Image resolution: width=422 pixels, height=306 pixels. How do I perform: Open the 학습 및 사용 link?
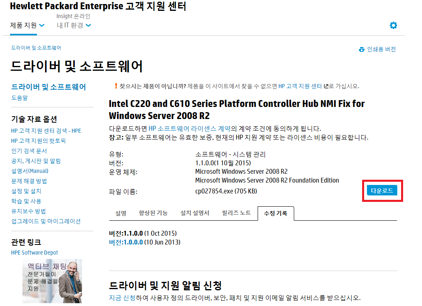tap(26, 201)
